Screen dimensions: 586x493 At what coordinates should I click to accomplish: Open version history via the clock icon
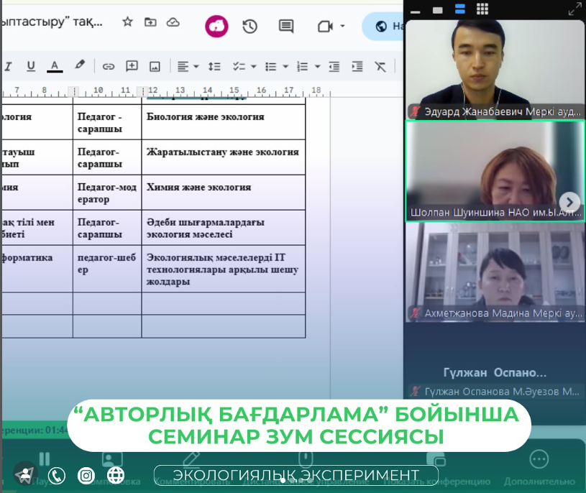[x=250, y=26]
